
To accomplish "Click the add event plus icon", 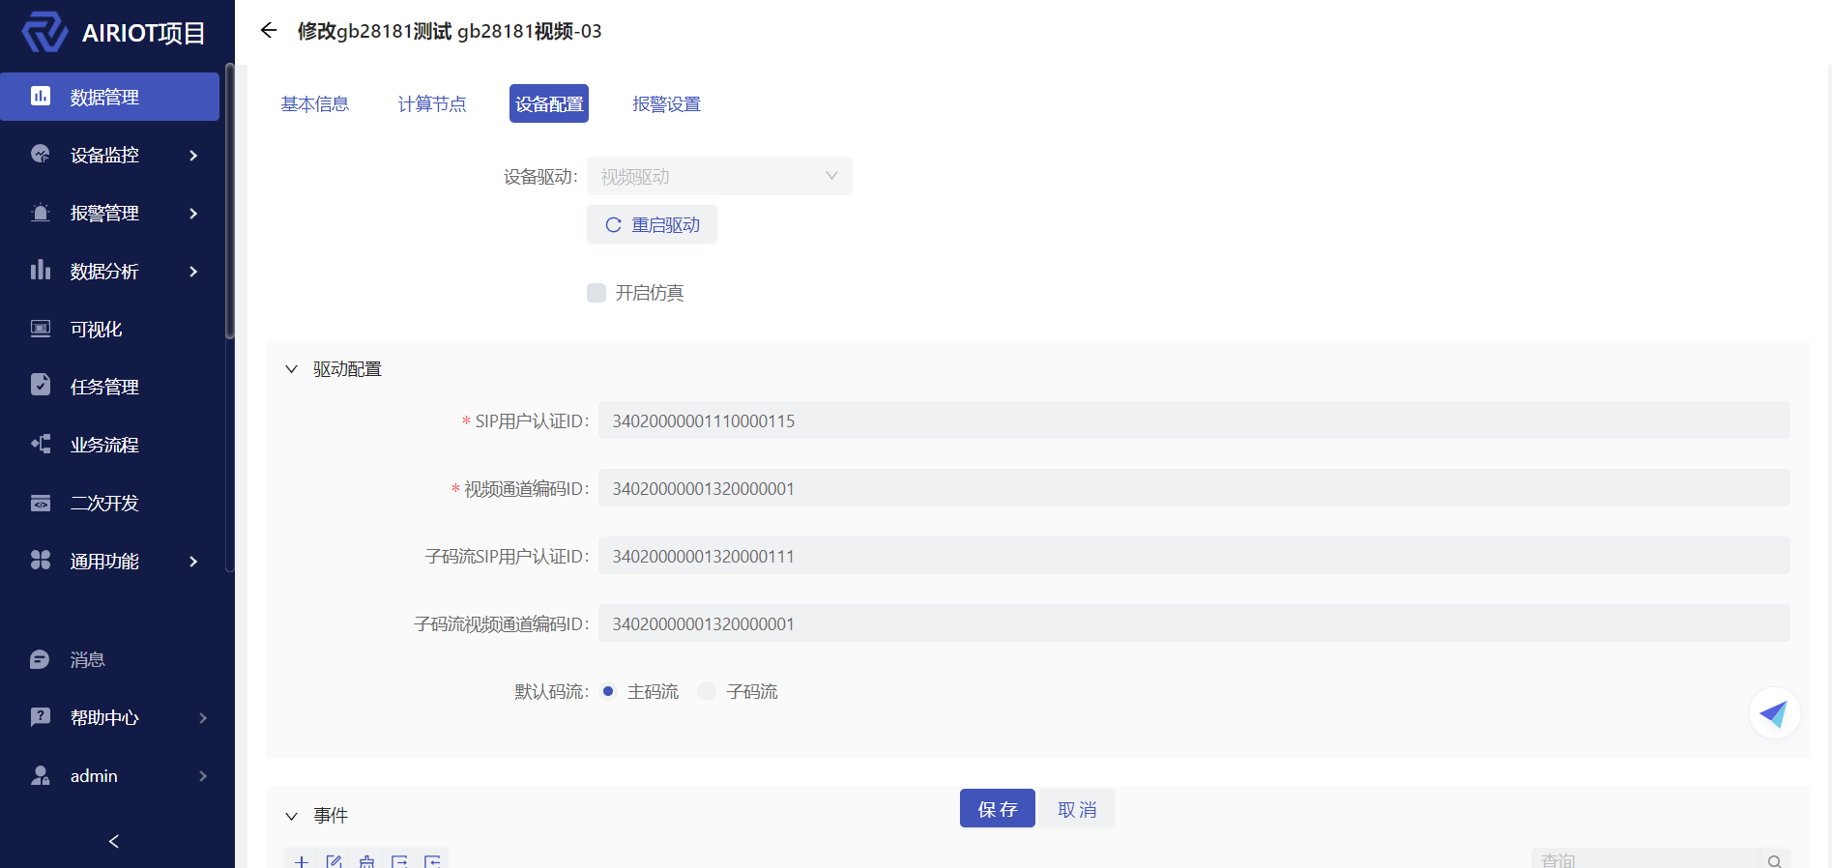I will point(302,861).
